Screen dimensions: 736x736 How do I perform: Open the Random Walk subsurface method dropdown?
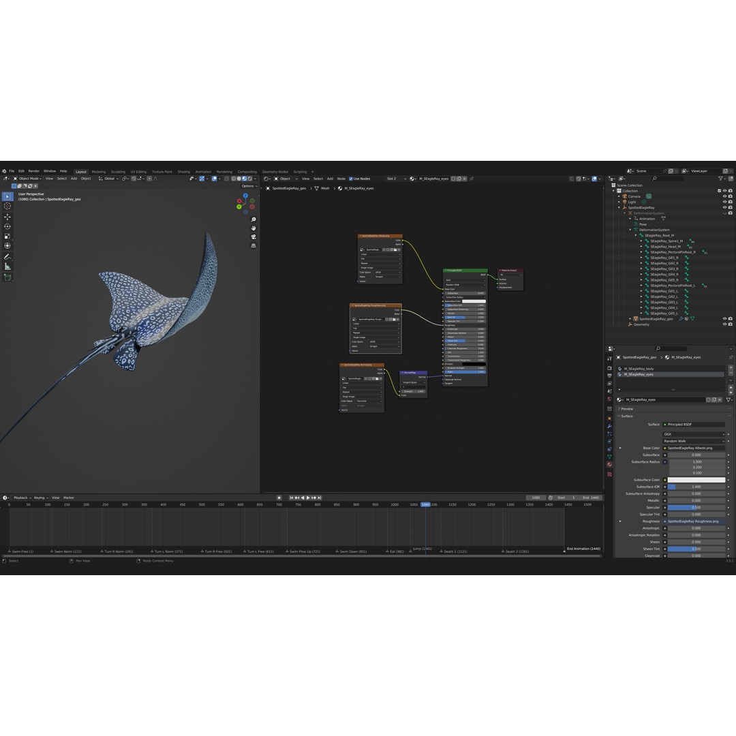tap(694, 441)
